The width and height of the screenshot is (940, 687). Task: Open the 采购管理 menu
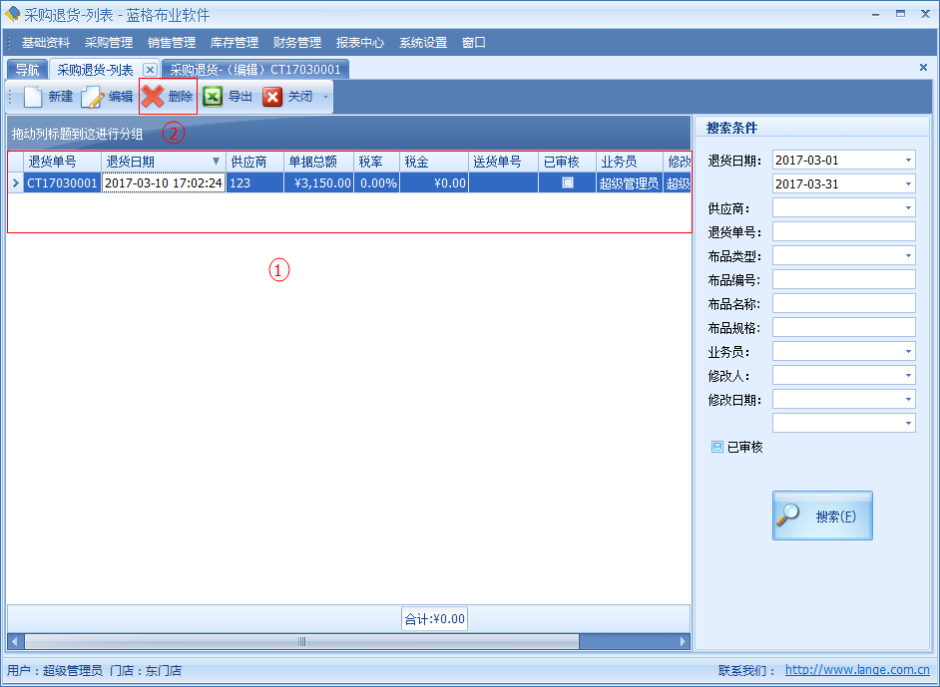coord(108,43)
